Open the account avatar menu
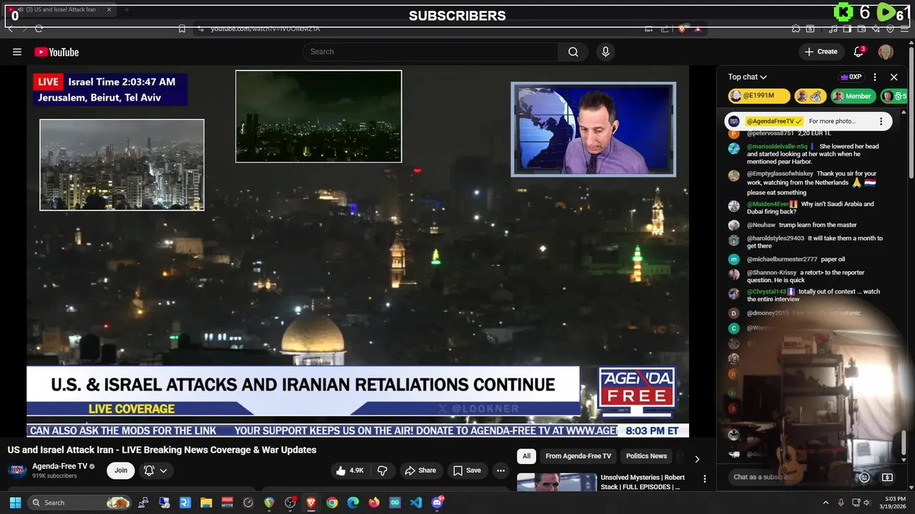This screenshot has height=514, width=915. (886, 51)
